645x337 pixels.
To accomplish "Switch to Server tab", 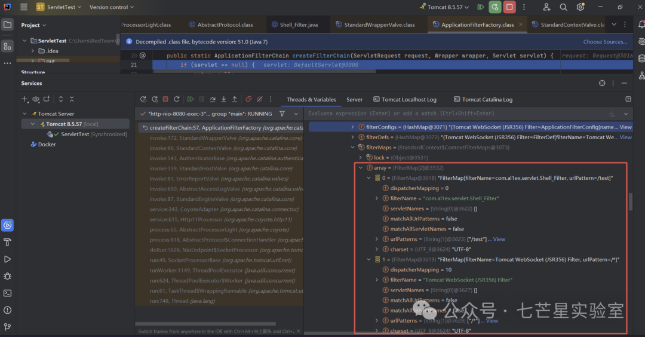I will (354, 100).
